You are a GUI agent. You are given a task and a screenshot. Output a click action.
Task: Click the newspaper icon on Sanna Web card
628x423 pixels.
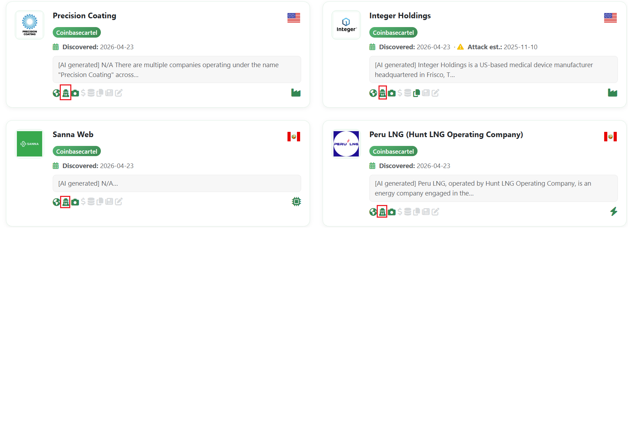pos(109,202)
